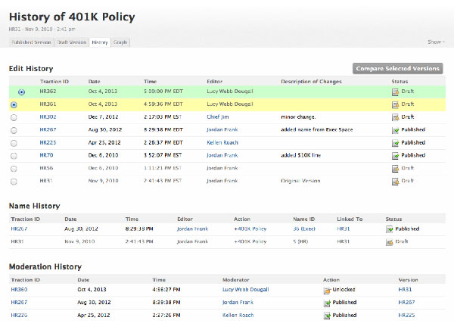Click the draft icon in Name History HR31
Image resolution: width=454 pixels, height=336 pixels.
[390, 241]
